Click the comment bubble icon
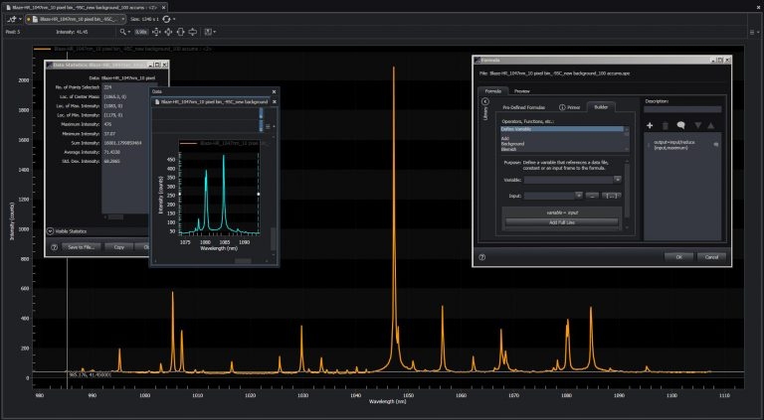The image size is (764, 420). (680, 126)
